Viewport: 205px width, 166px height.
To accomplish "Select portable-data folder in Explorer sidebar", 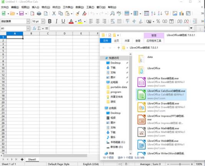I will (x=117, y=87).
